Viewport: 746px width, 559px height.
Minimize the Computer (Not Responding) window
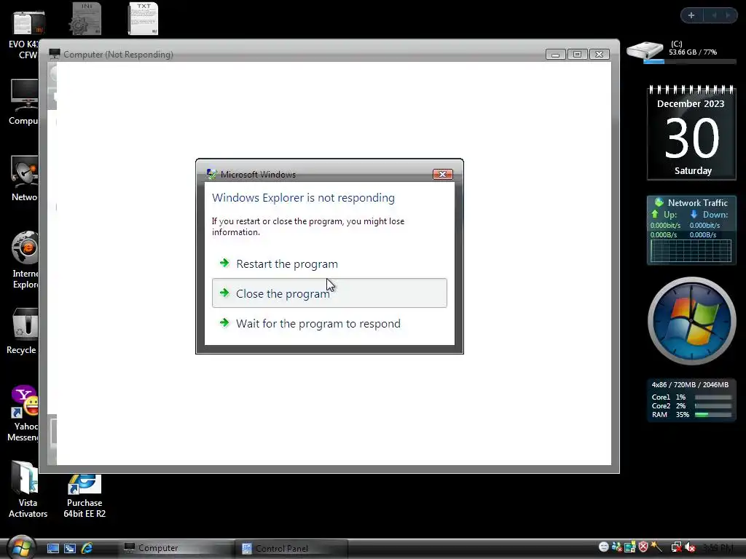click(555, 54)
